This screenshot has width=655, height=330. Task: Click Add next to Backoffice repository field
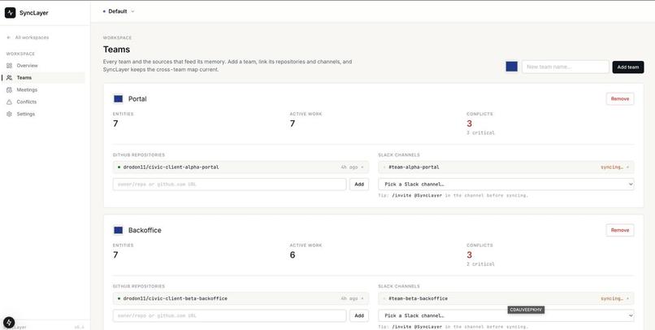359,316
